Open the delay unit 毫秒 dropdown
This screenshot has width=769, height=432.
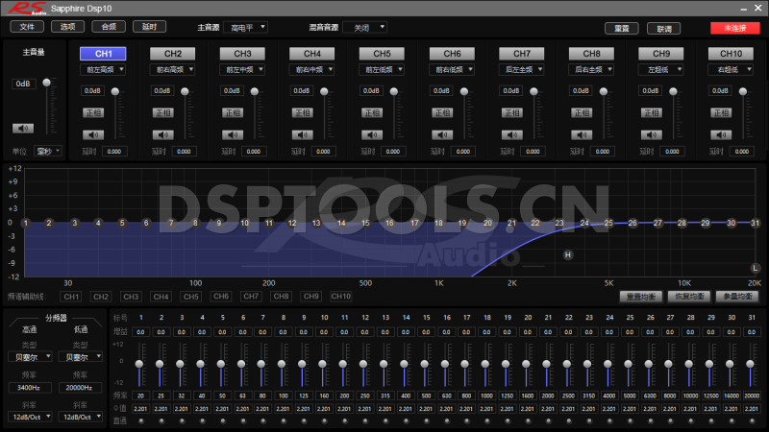pyautogui.click(x=48, y=151)
